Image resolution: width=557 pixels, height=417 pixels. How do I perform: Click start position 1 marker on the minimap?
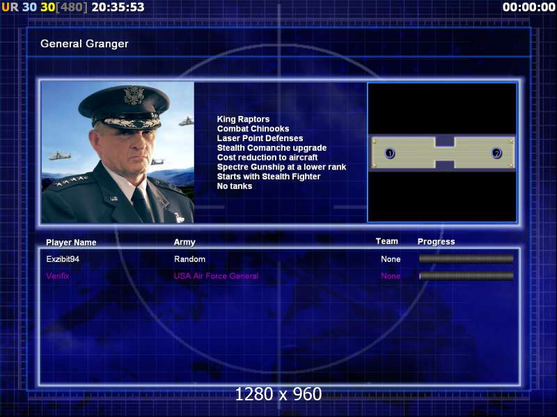pos(390,153)
